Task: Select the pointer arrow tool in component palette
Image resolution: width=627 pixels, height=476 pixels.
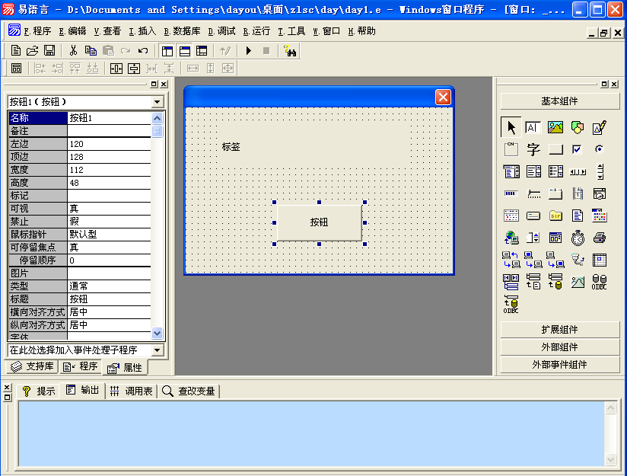Action: click(511, 127)
